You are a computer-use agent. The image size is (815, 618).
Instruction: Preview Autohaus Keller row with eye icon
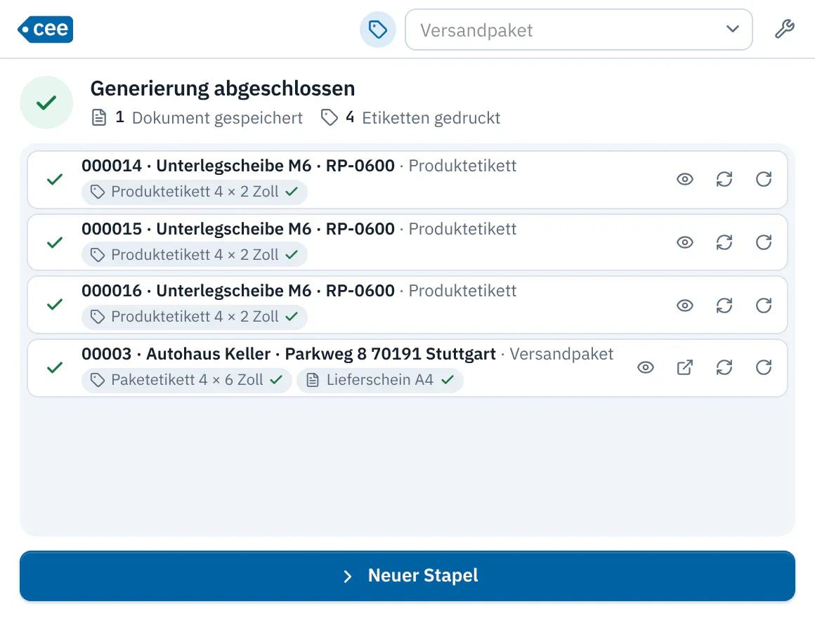[645, 368]
